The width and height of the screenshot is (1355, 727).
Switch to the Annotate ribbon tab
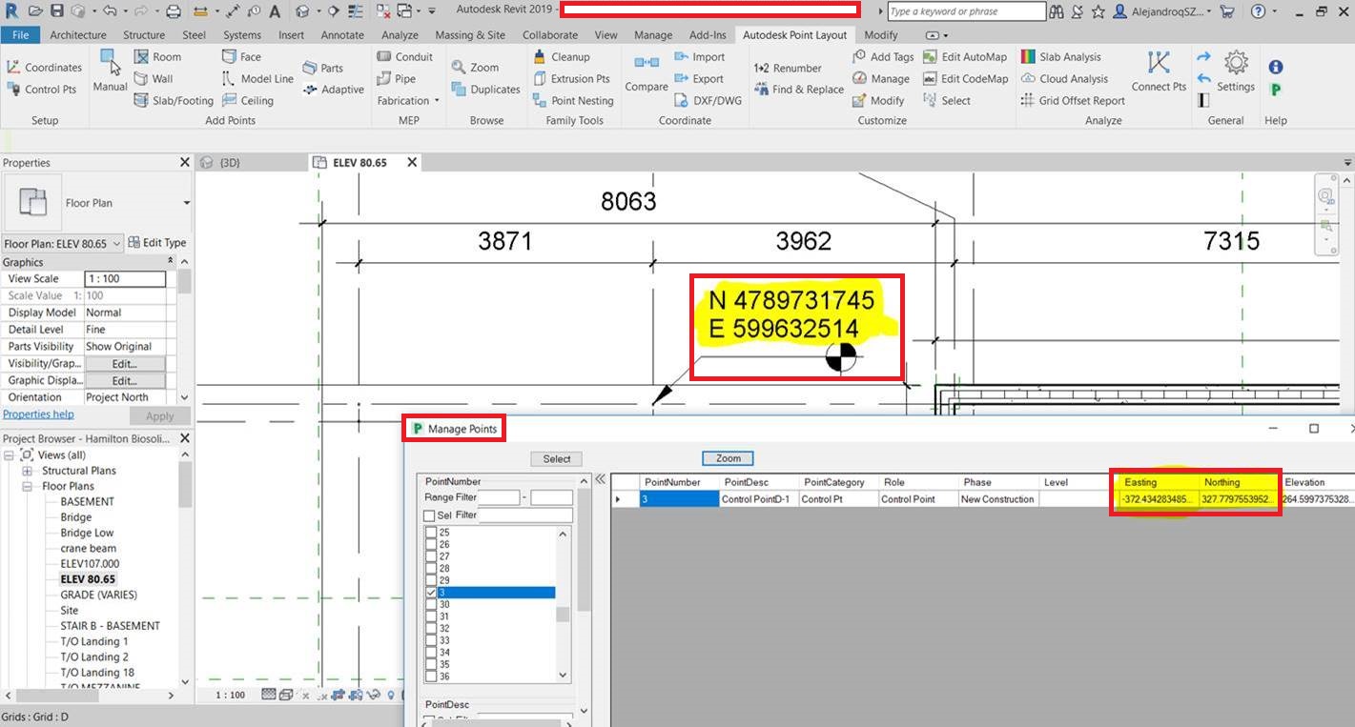tap(342, 35)
